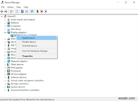Select the Processors label
Viewport: 138px width, 101px height.
point(16,71)
